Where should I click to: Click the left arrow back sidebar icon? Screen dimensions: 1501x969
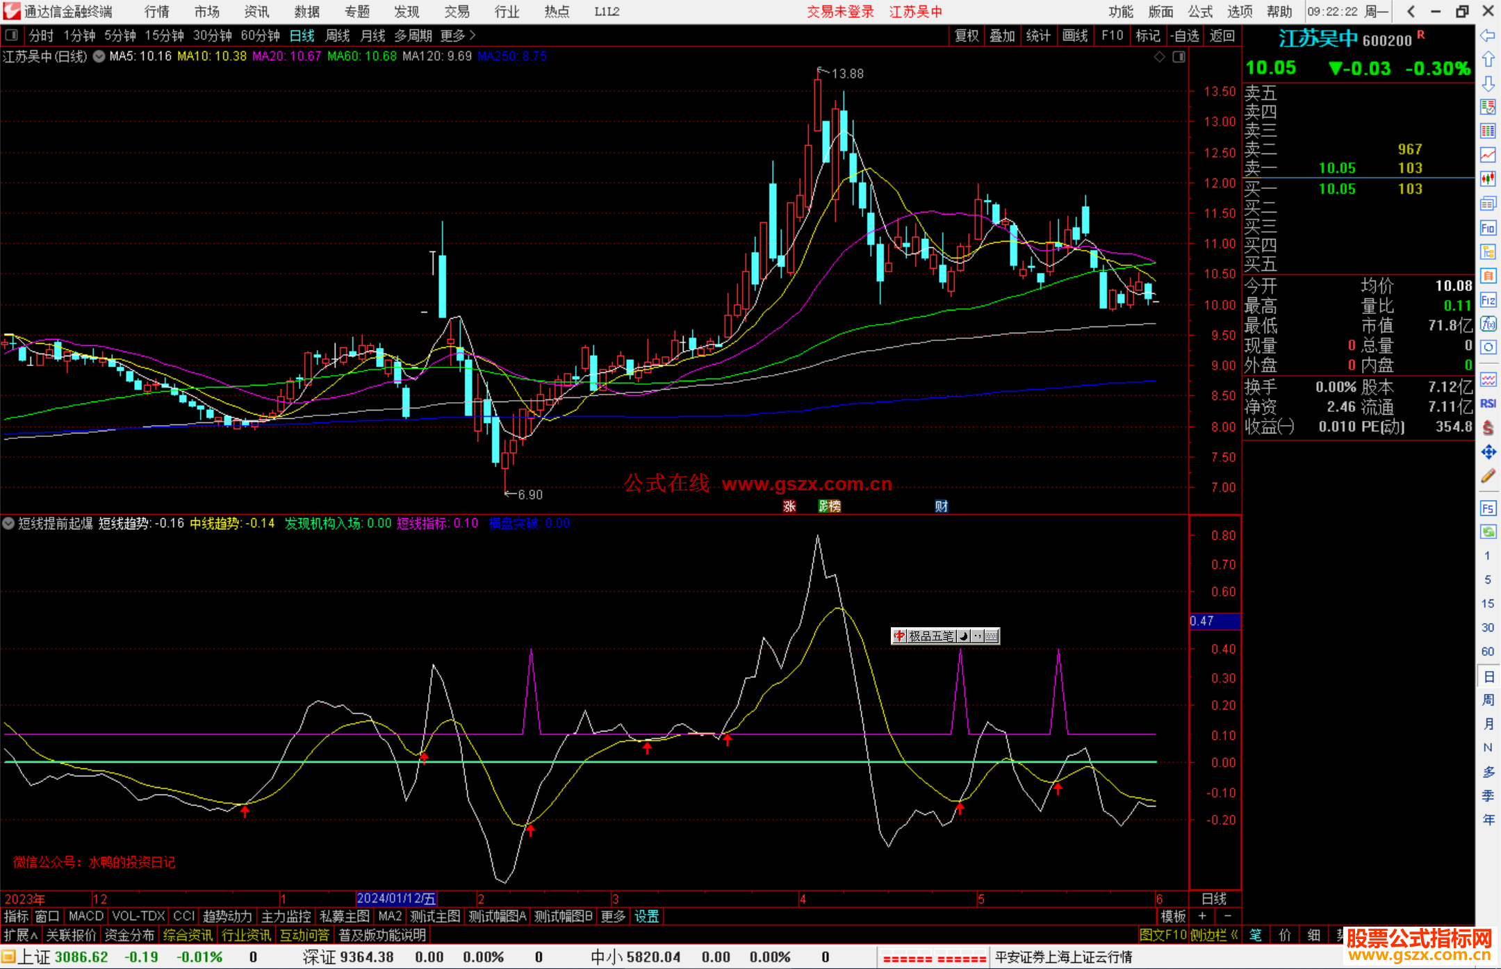click(1488, 35)
